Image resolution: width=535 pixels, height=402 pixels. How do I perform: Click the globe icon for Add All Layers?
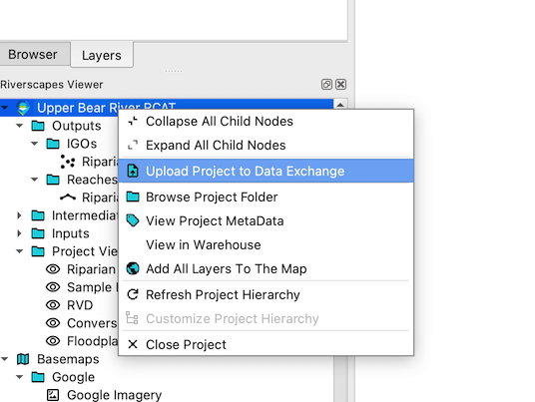click(133, 268)
